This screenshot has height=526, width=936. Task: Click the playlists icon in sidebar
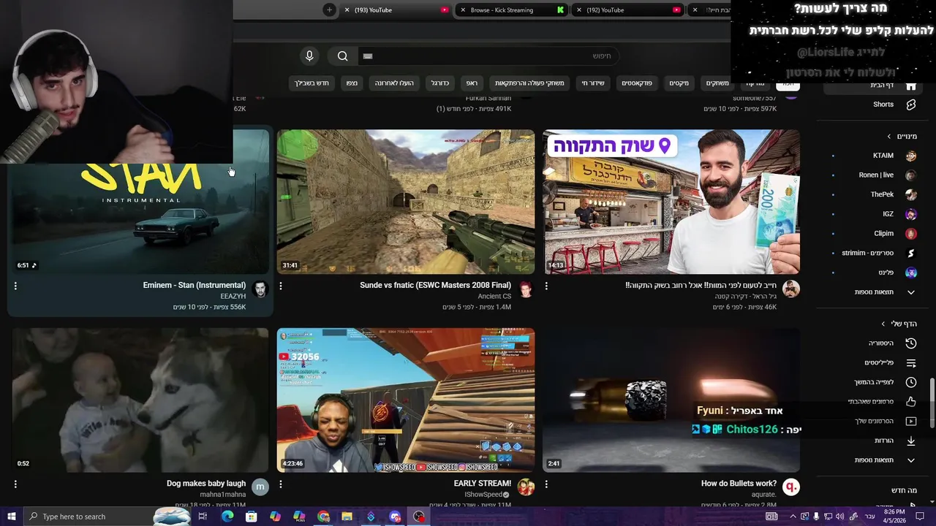tap(910, 362)
